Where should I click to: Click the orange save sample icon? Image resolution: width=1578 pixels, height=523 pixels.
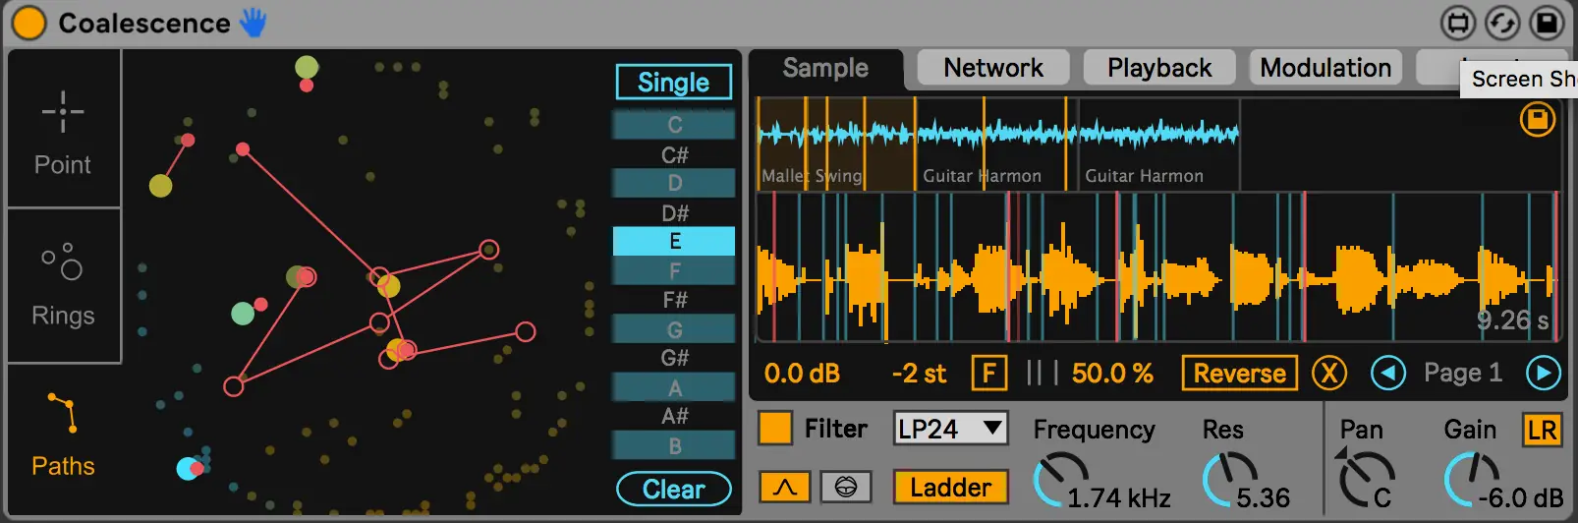pyautogui.click(x=1537, y=120)
